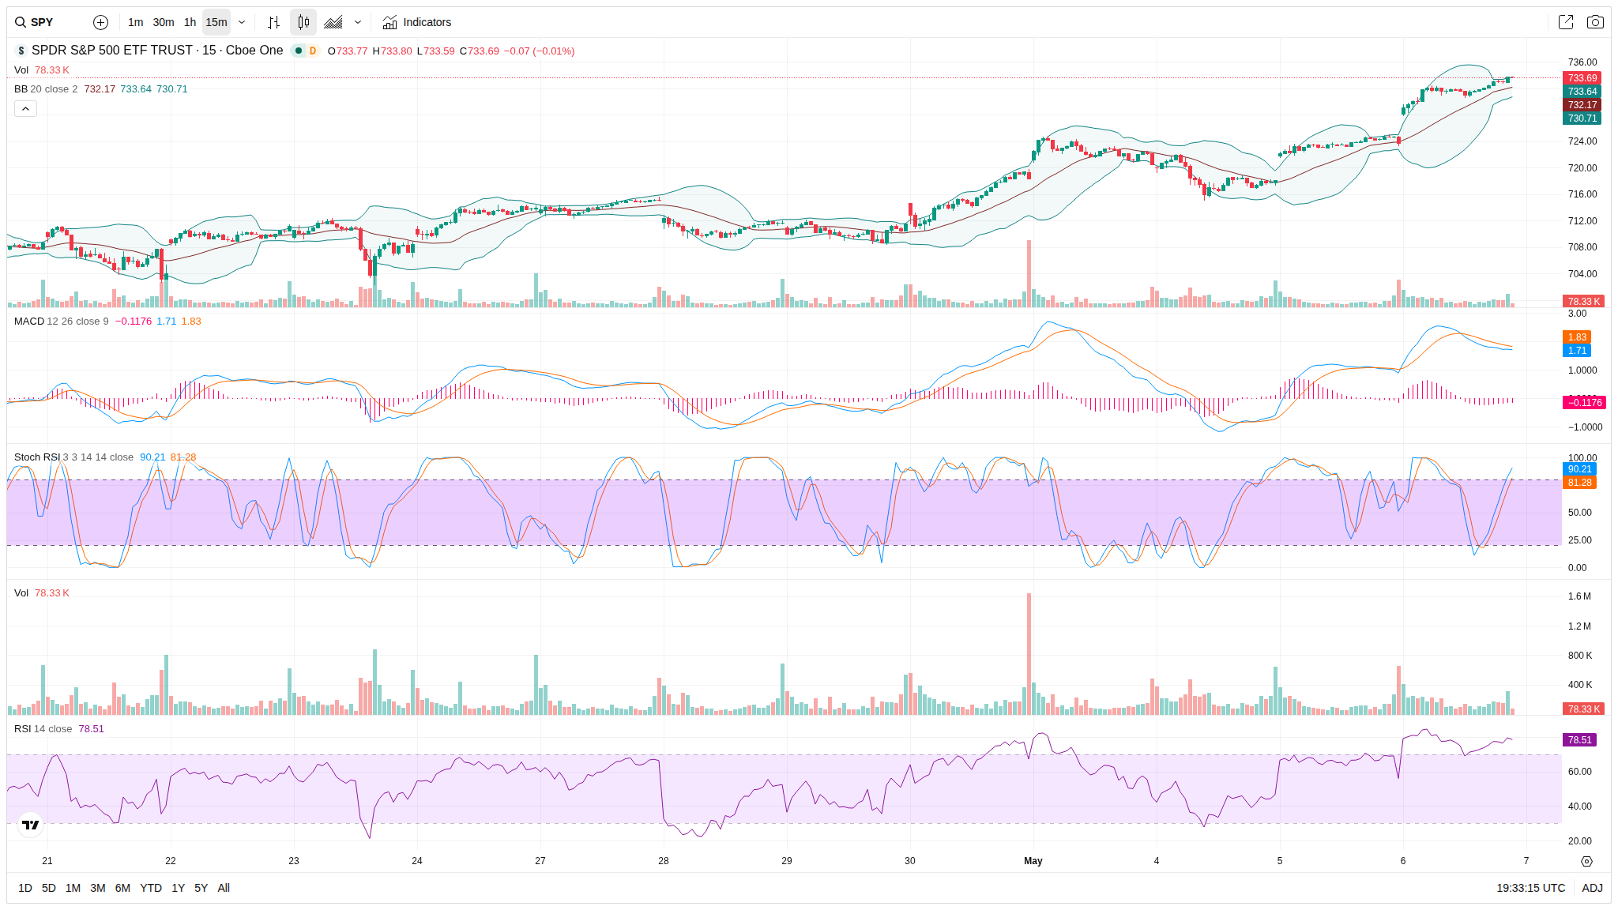
Task: Take a chart snapshot with camera icon
Action: coord(1595,22)
